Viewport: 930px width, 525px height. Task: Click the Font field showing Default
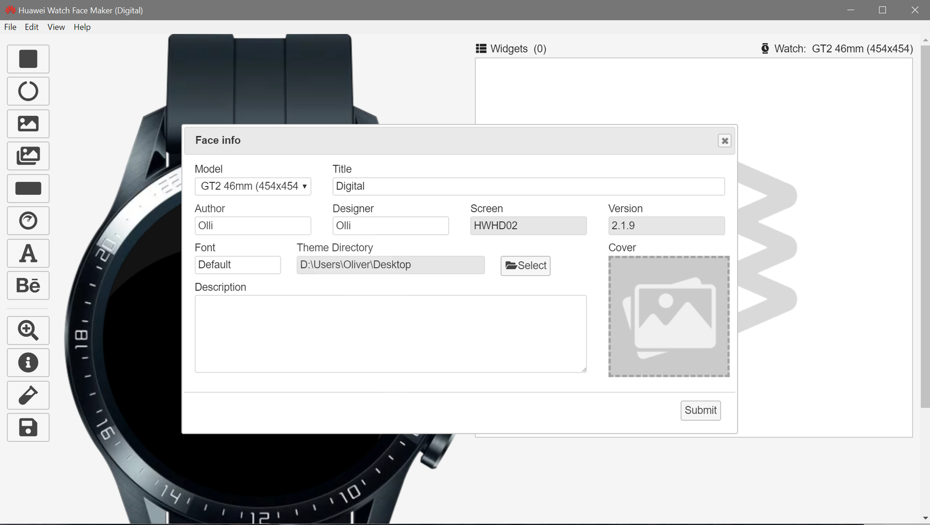(x=238, y=265)
